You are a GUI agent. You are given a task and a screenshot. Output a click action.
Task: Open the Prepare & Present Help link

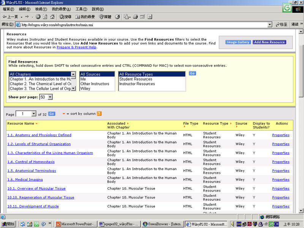pos(76,47)
